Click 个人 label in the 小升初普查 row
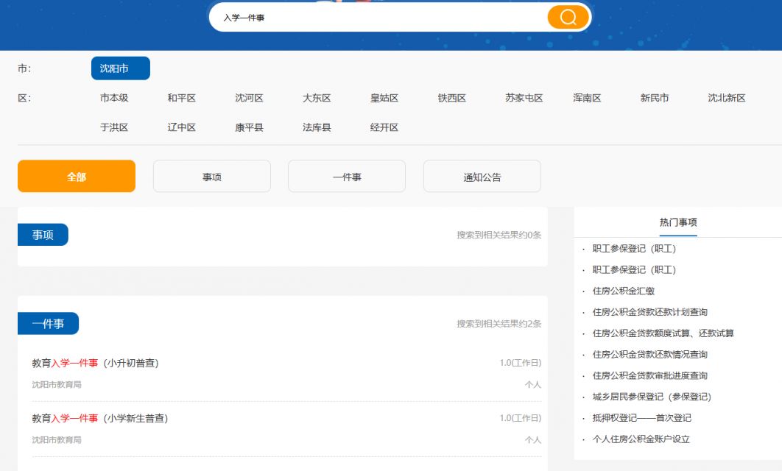Screen dimensions: 782x471 pos(532,385)
